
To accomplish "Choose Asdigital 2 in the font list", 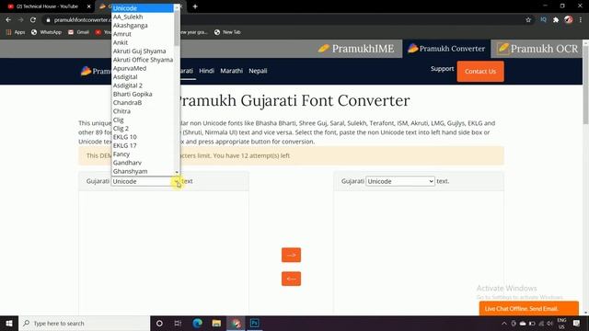I will (x=143, y=86).
